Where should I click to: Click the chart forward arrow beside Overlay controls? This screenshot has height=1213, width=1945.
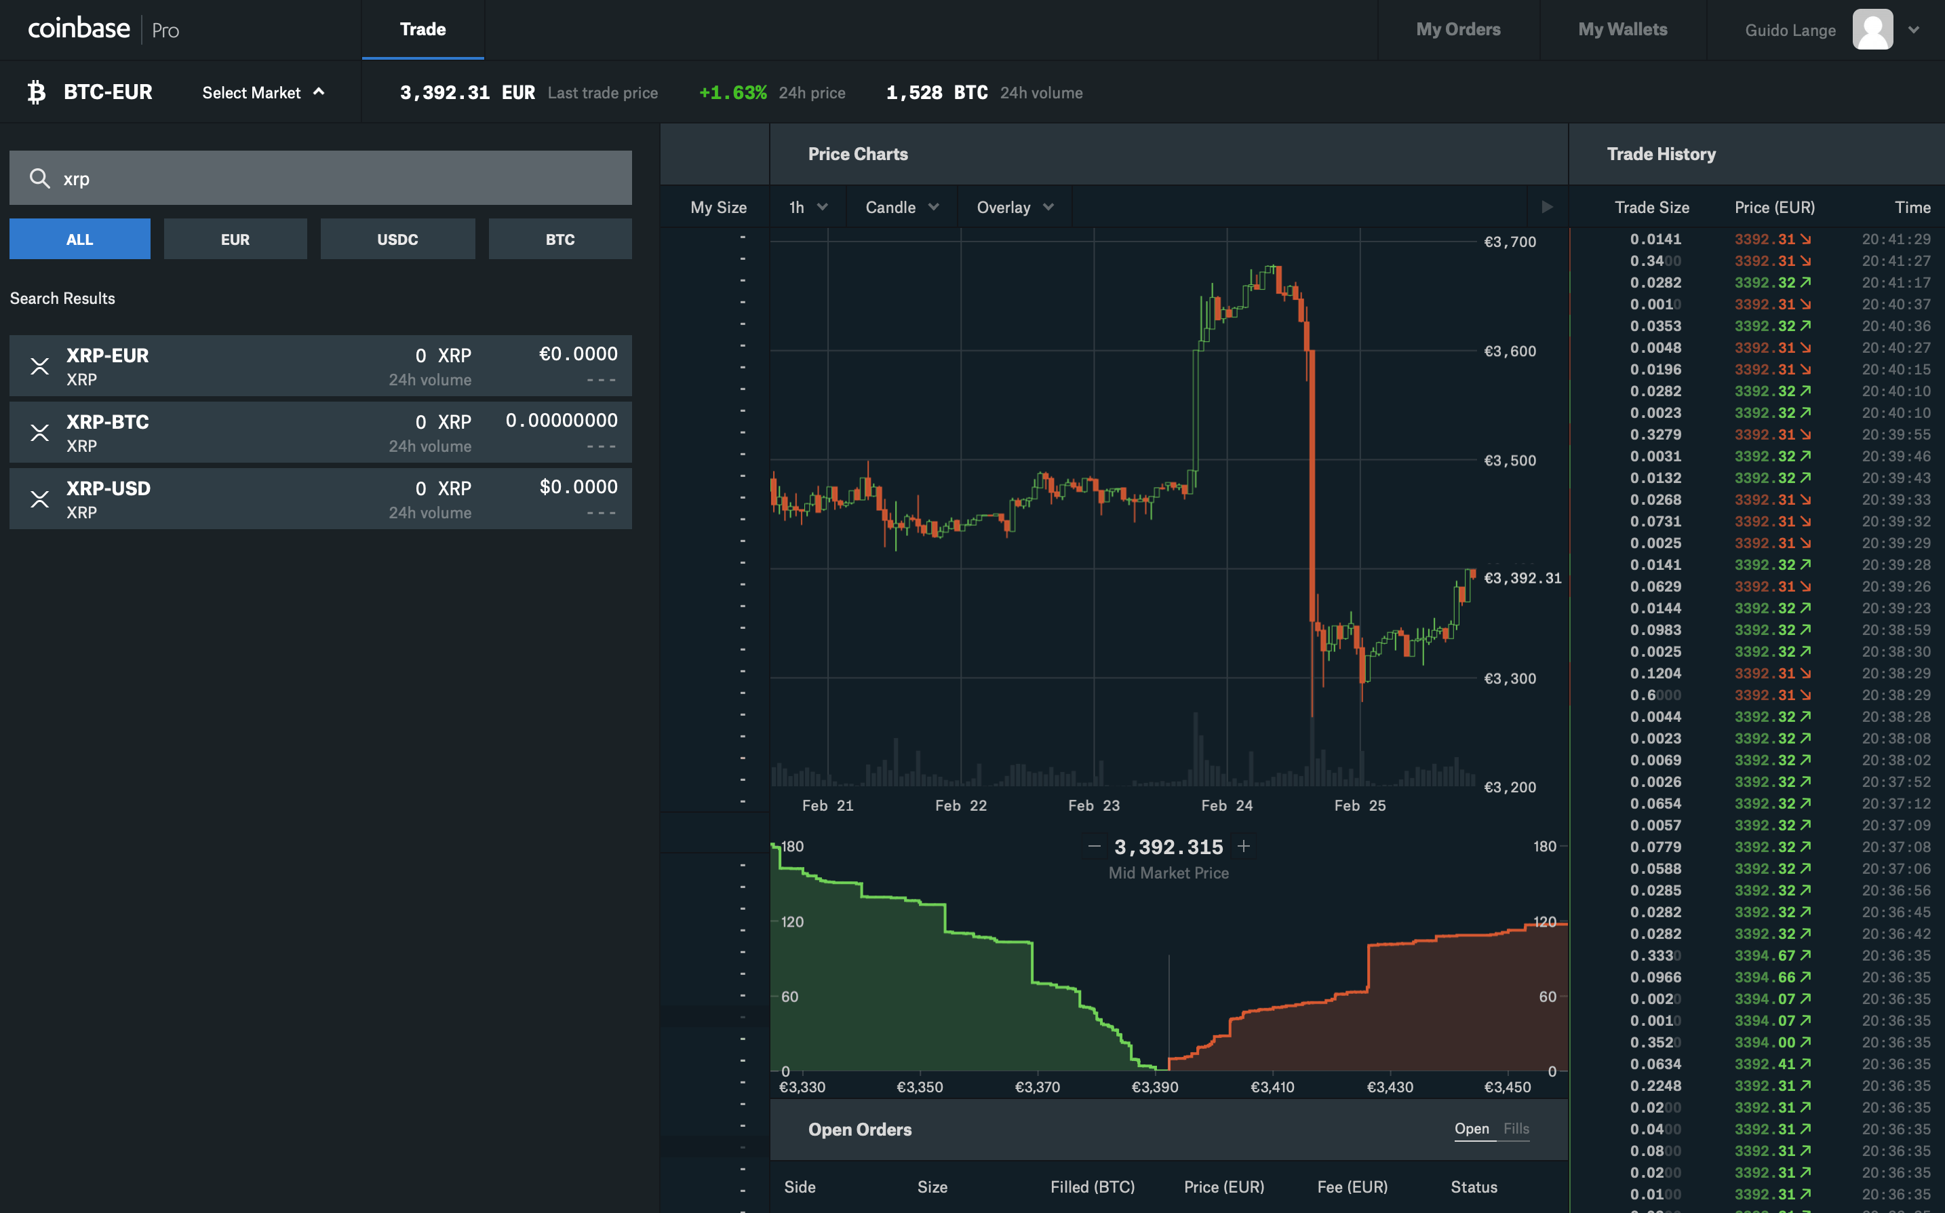point(1548,206)
